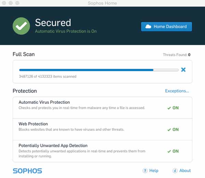Screen dimensions: 205x178
Task: Select the Automatic Virus Protection row title
Action: tap(44, 102)
